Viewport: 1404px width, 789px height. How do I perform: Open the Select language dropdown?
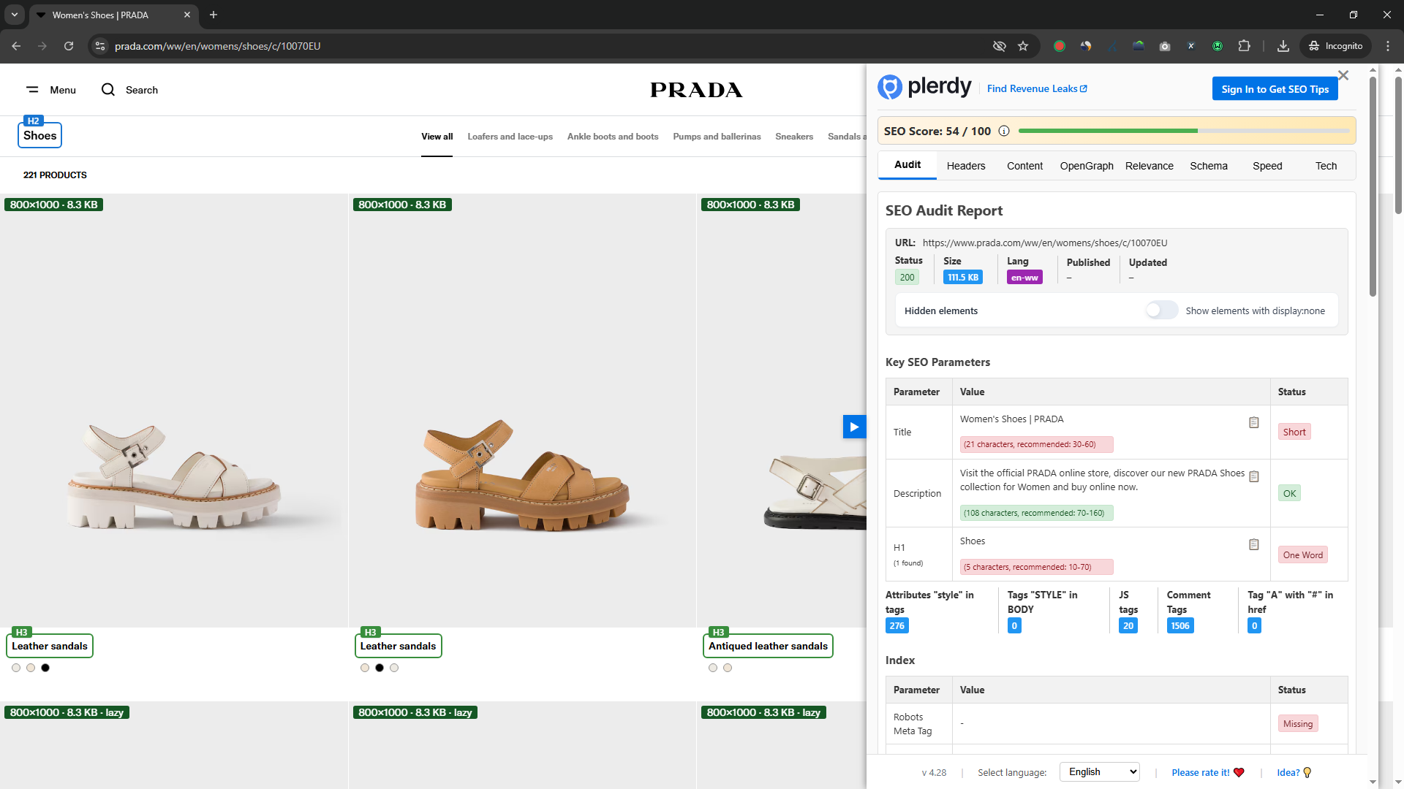click(1100, 772)
